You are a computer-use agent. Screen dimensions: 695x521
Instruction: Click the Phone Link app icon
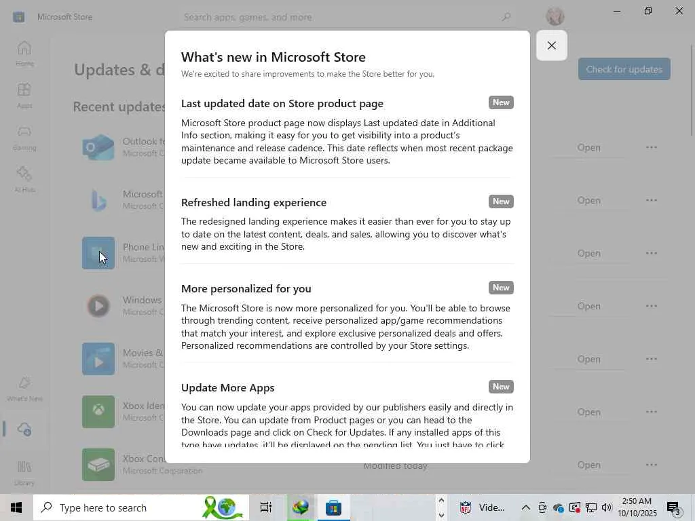[98, 253]
